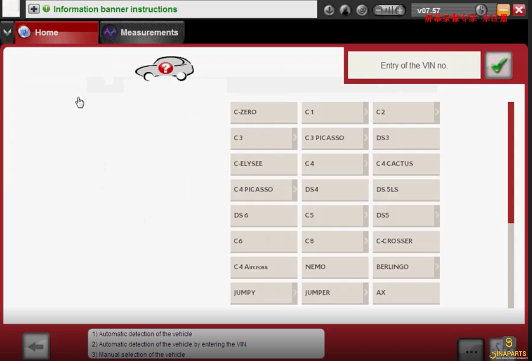Expand the BERLINGO submenu arrow
This screenshot has width=532, height=361.
(437, 267)
